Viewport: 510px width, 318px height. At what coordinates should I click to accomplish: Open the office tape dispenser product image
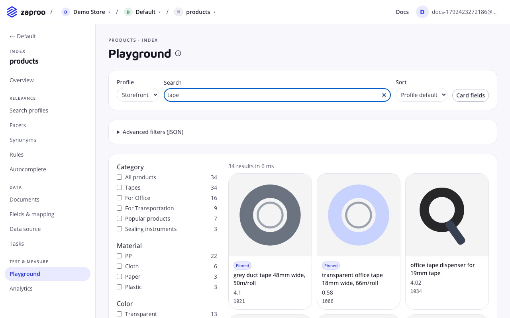pyautogui.click(x=447, y=215)
